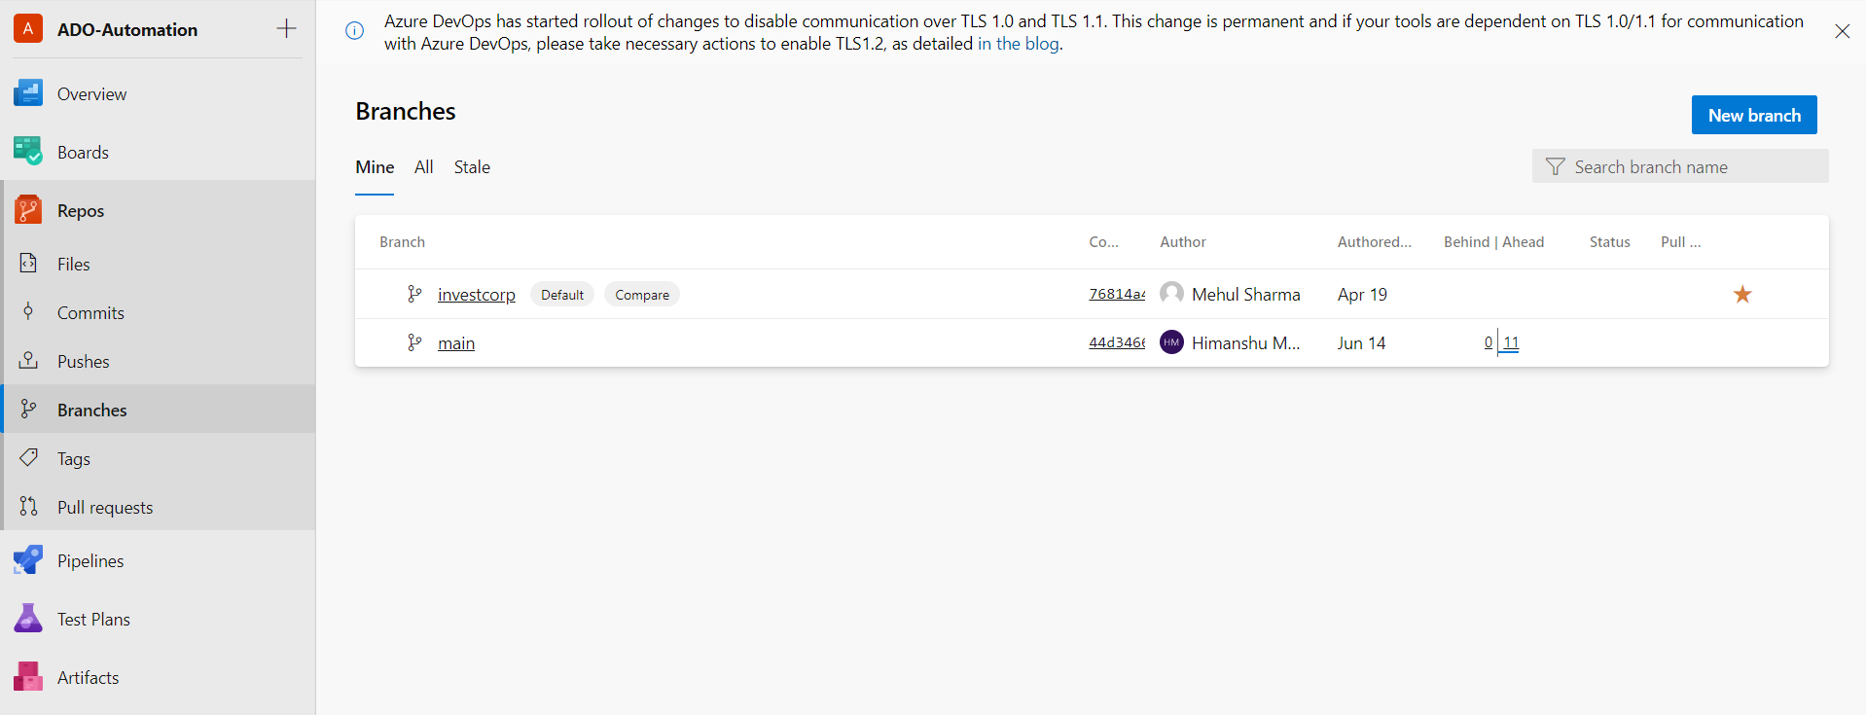Click the Default badge on investcorp
Viewport: 1866px width, 715px height.
562,295
